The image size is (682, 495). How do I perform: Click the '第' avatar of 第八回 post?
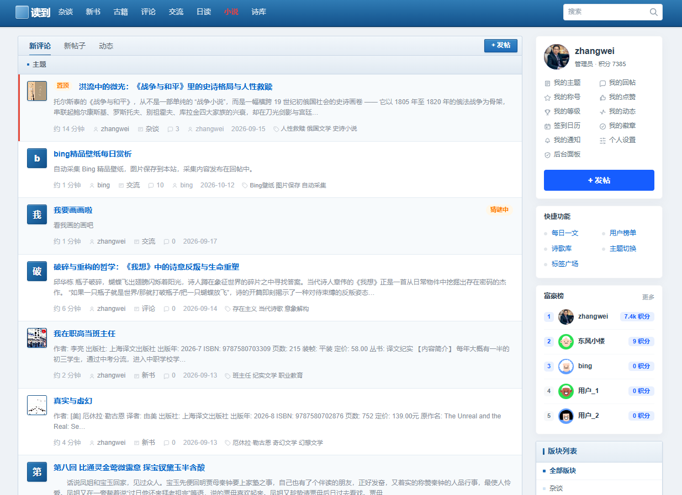[37, 472]
